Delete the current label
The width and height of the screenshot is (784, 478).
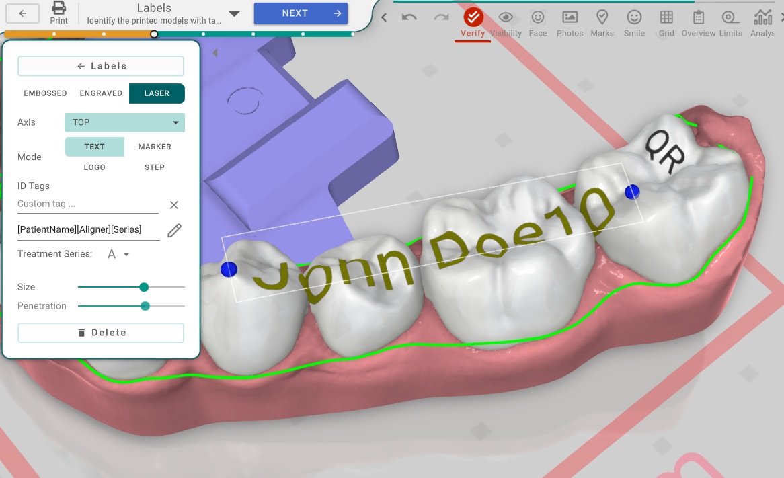tap(101, 333)
